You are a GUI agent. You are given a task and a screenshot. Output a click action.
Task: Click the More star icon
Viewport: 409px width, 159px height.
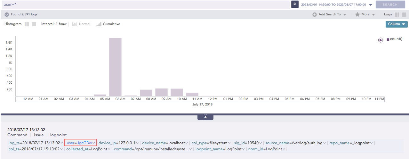coord(357,14)
